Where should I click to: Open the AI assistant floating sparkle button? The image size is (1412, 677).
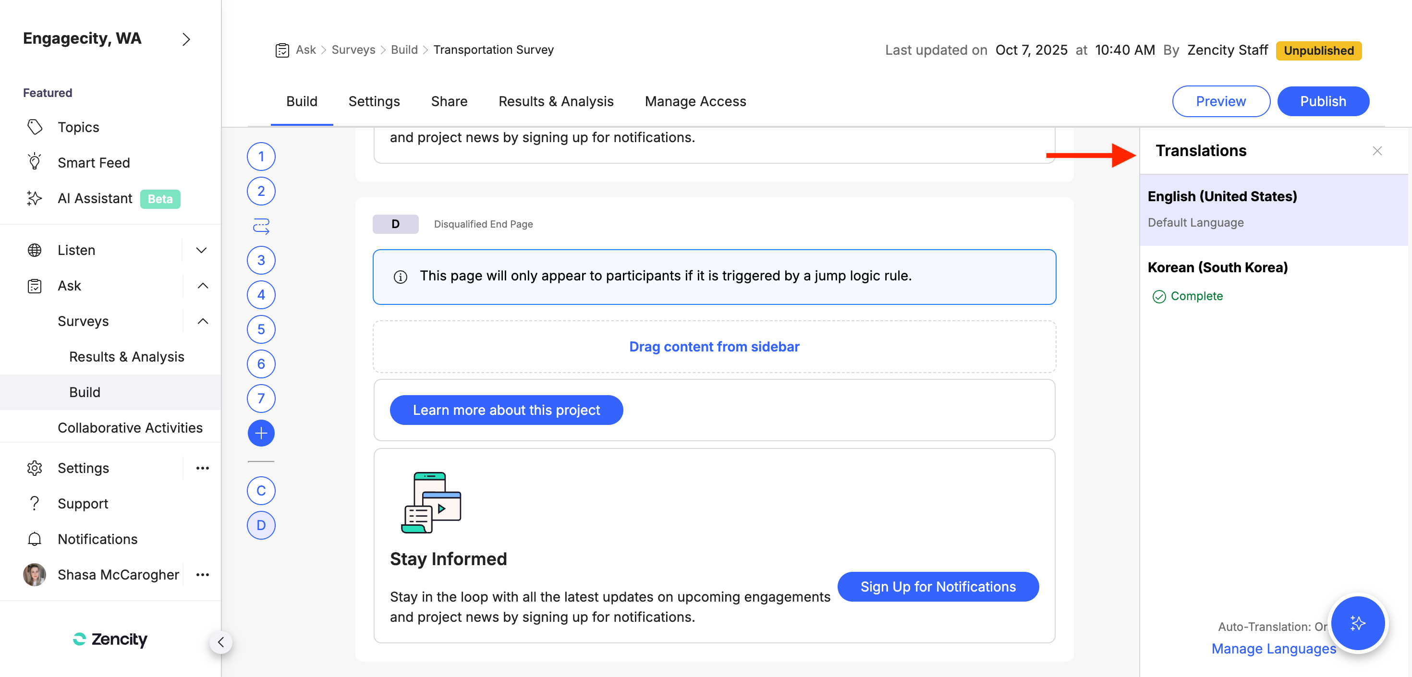tap(1357, 623)
